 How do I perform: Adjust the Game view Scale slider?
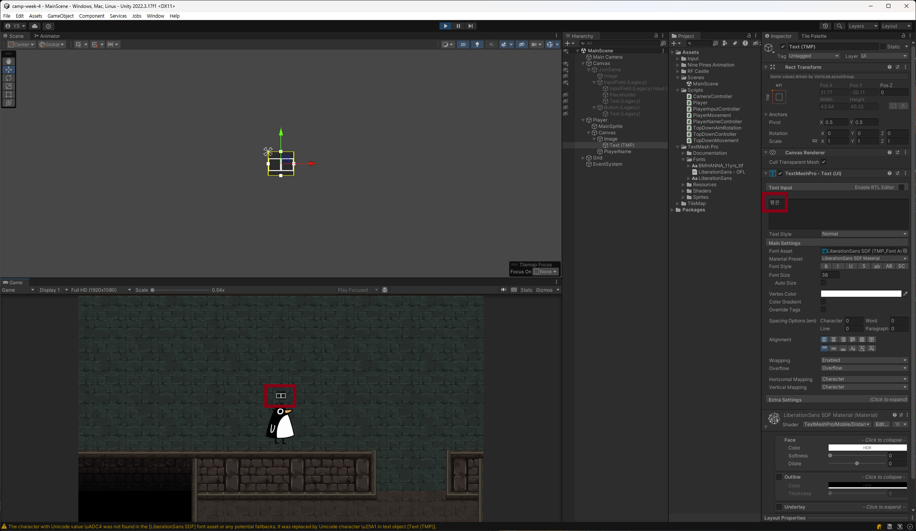pyautogui.click(x=180, y=290)
